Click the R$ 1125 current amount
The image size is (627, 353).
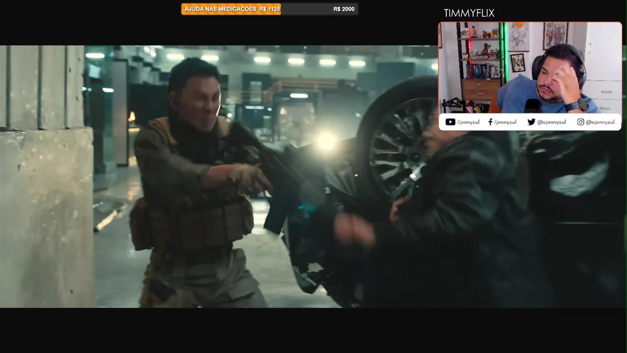pos(270,9)
